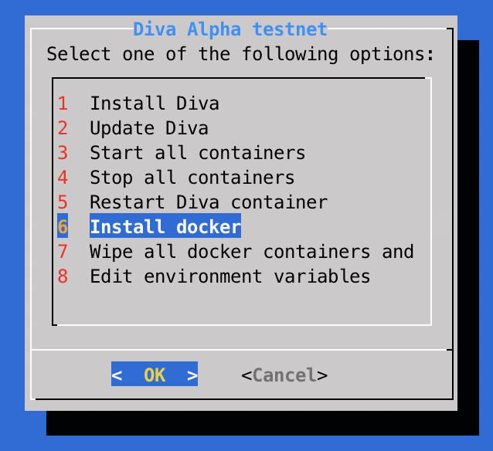
Task: Select Start all containers entry
Action: pos(197,153)
